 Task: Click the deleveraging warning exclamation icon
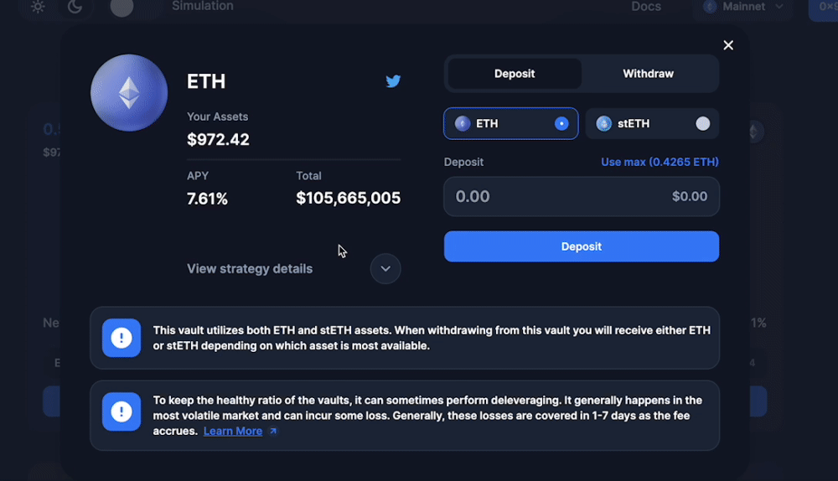point(122,411)
